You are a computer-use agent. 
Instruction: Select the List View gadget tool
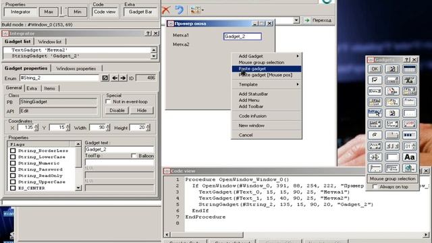[392, 124]
